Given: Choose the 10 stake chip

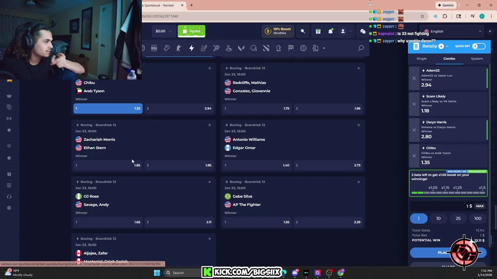Looking at the screenshot, I should (x=438, y=219).
